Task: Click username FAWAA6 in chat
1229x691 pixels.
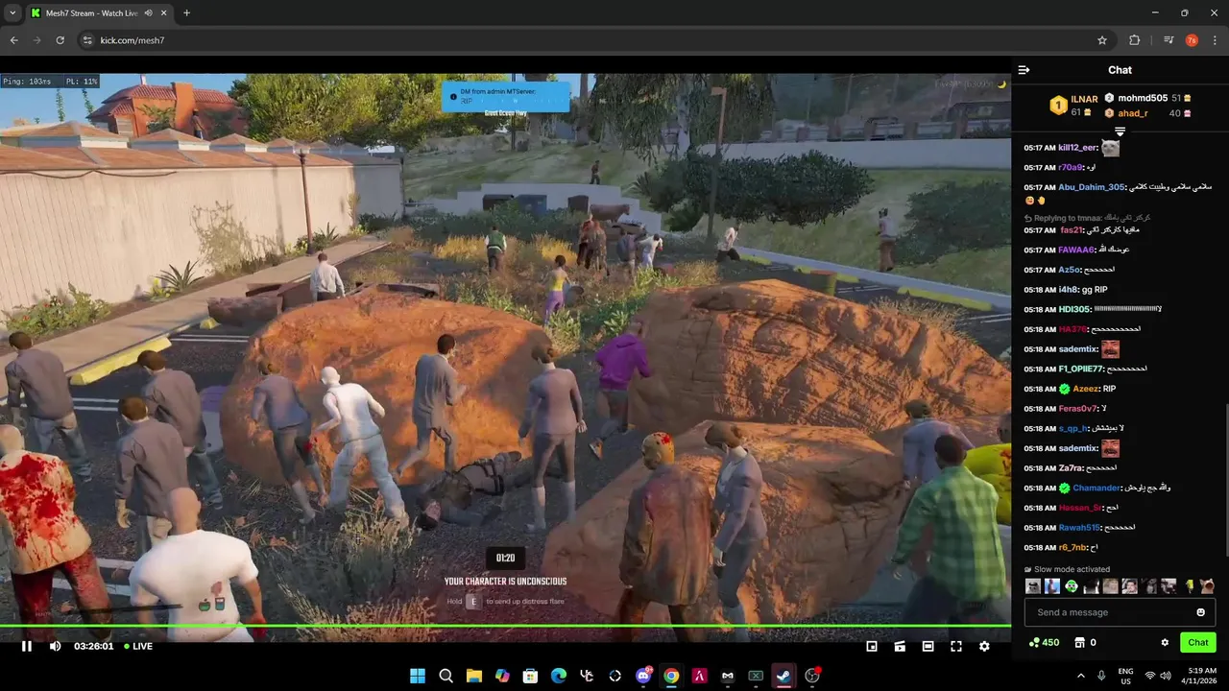Action: click(x=1077, y=250)
